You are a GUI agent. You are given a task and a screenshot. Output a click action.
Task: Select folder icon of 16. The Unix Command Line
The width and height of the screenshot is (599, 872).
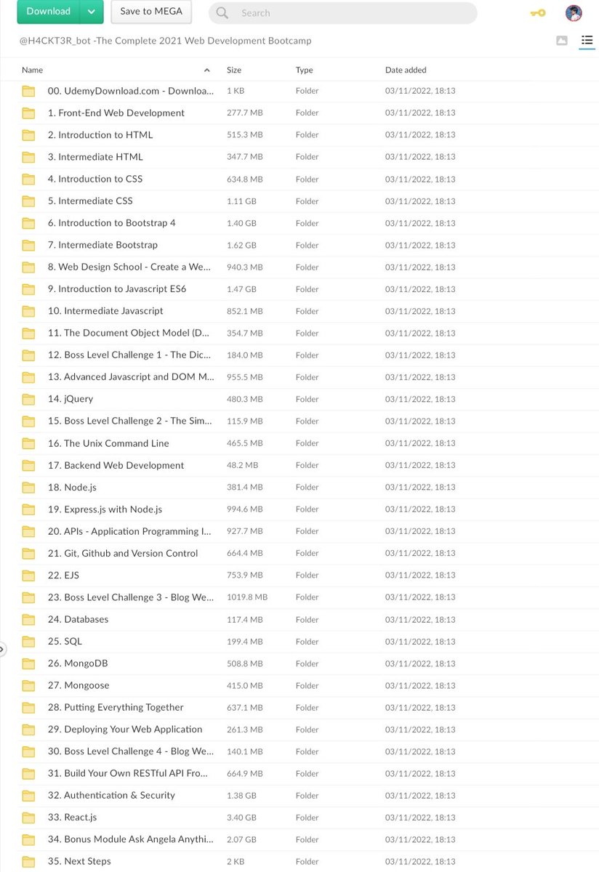[x=28, y=443]
